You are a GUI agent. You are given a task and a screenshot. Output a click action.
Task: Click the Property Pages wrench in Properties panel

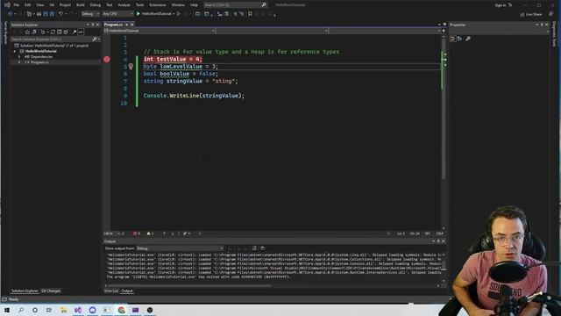point(468,39)
